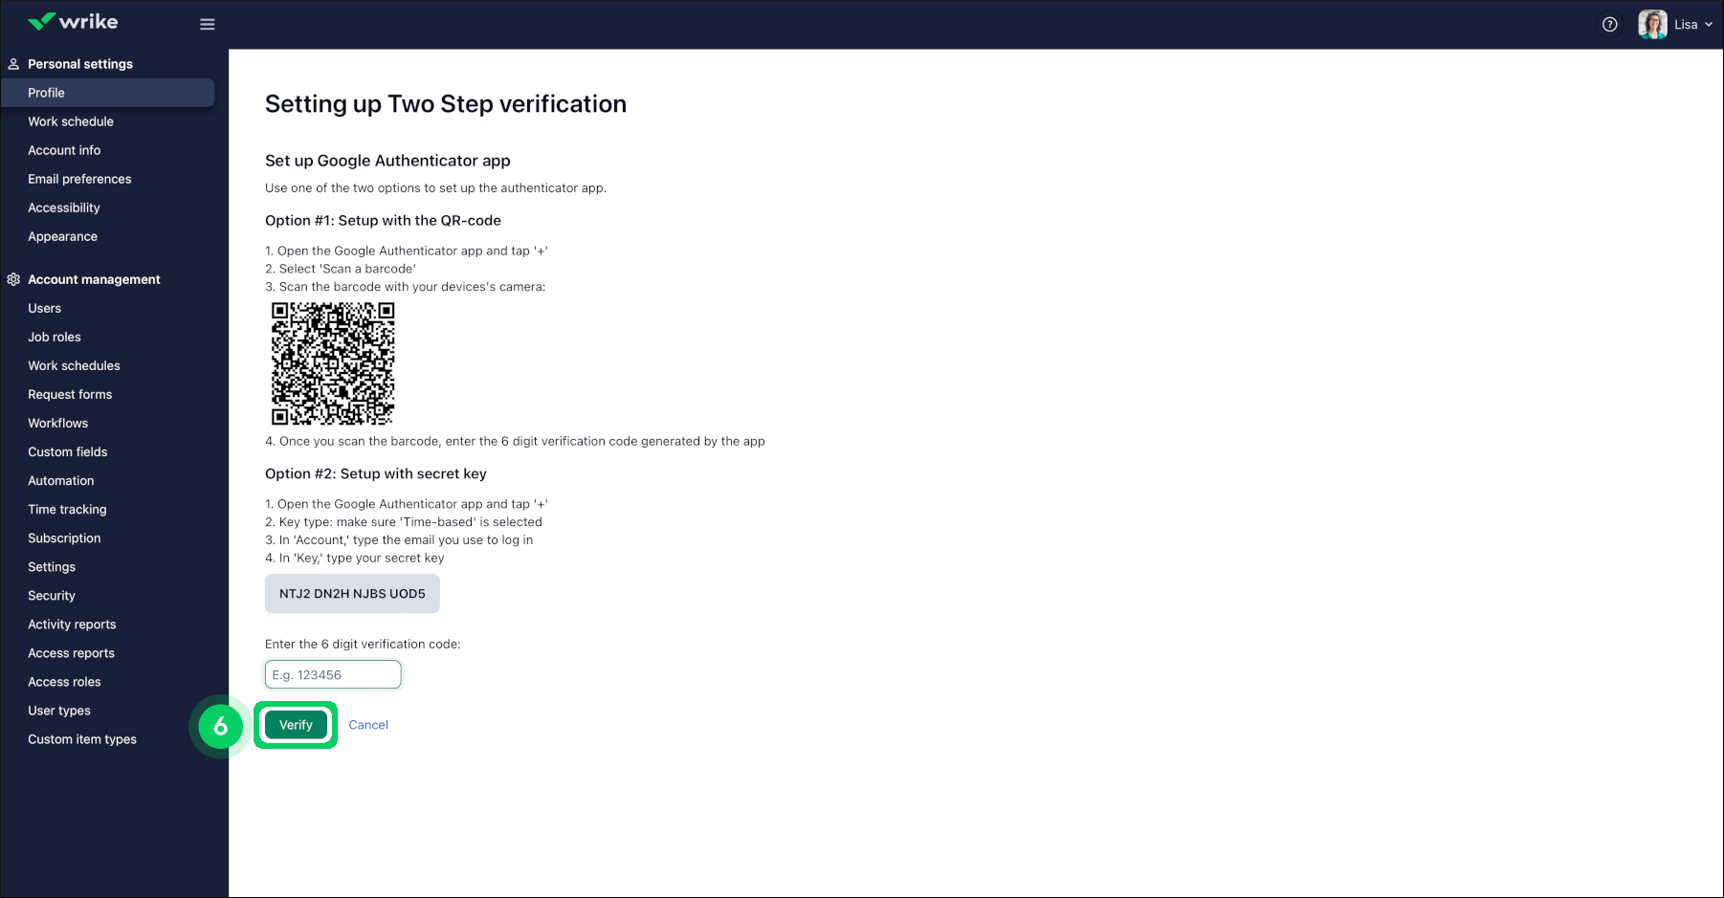This screenshot has width=1724, height=898.
Task: Open Time tracking settings
Action: (67, 509)
